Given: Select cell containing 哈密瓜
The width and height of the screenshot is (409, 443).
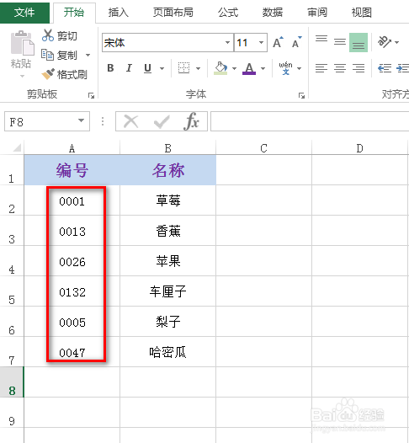Looking at the screenshot, I should point(168,352).
